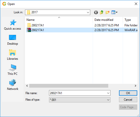Sort by Name column header

click(59, 20)
